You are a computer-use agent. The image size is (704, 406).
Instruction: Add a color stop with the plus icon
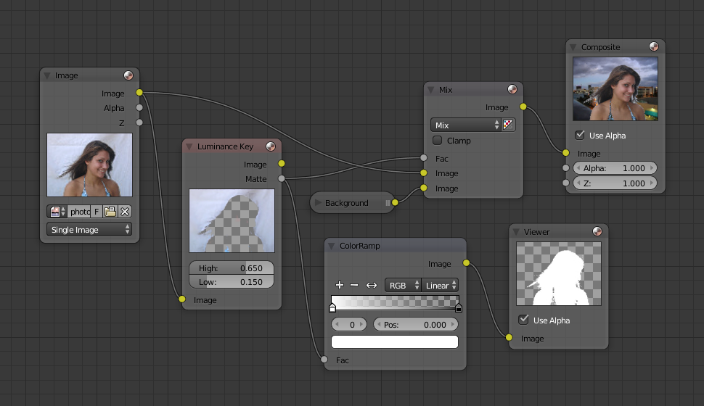pyautogui.click(x=339, y=286)
